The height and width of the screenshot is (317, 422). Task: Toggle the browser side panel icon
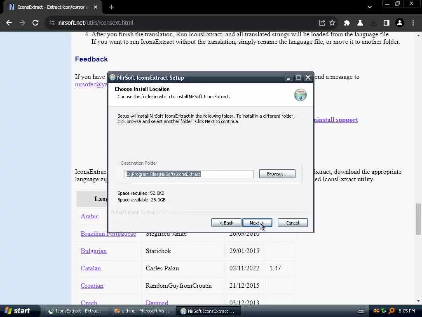(387, 23)
